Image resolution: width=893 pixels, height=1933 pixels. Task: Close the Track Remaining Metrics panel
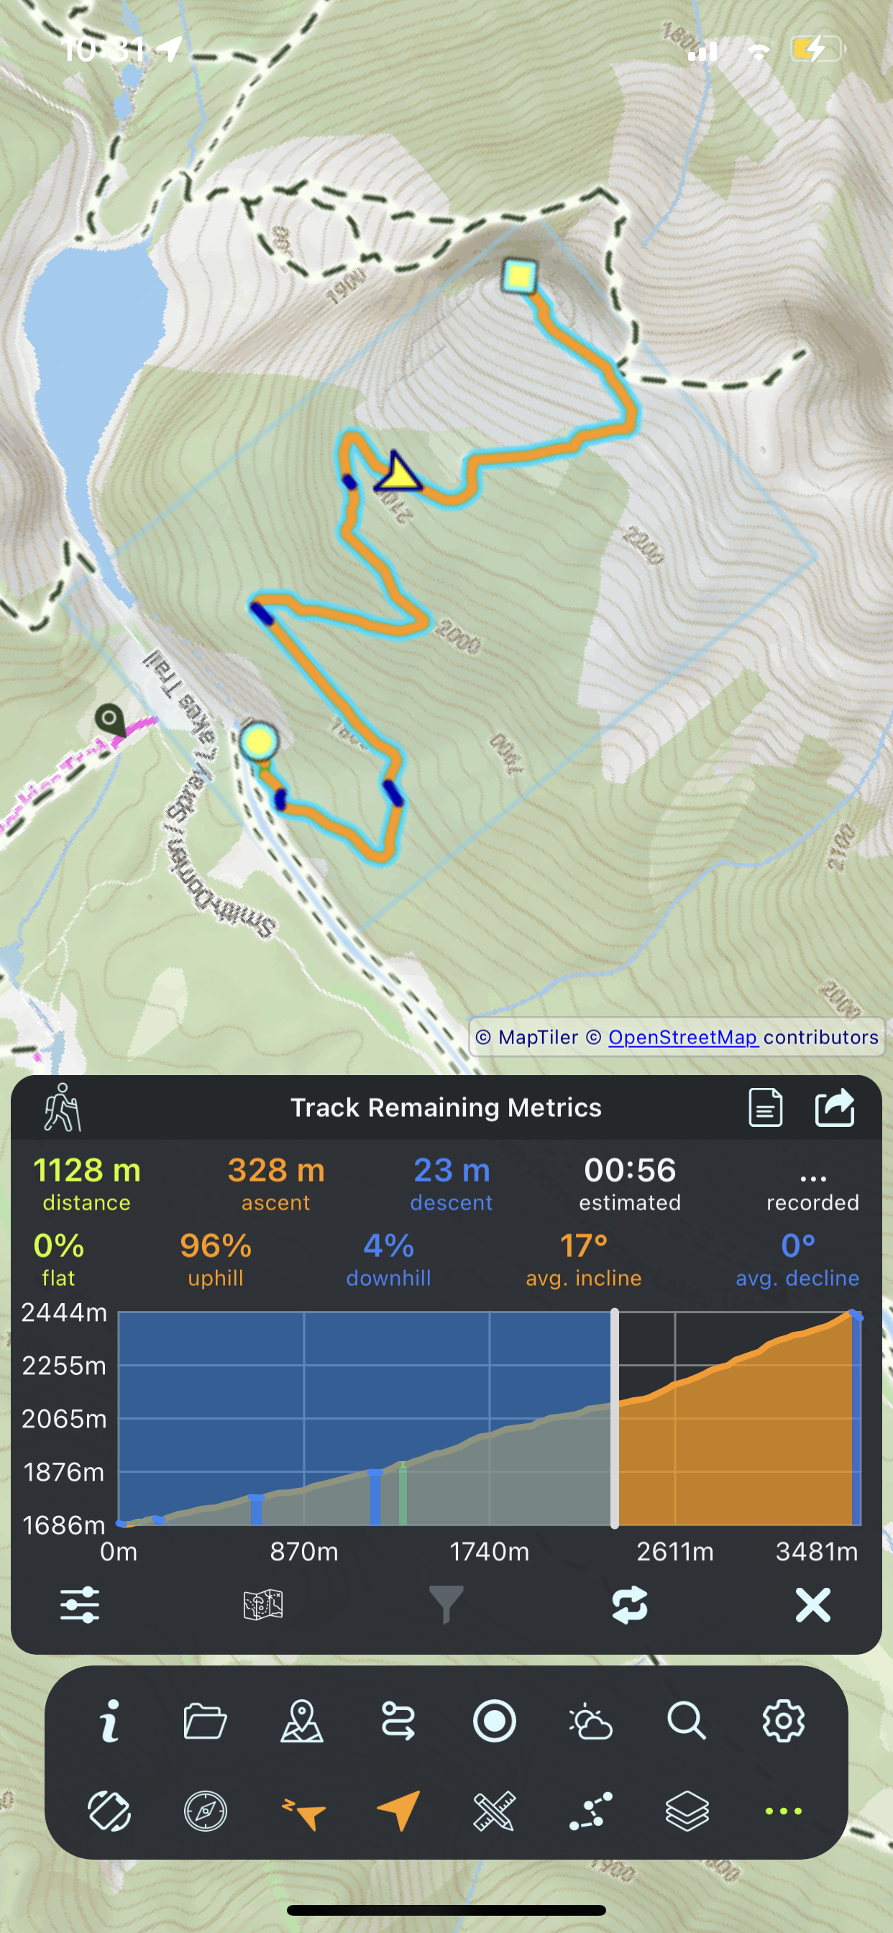point(812,1605)
